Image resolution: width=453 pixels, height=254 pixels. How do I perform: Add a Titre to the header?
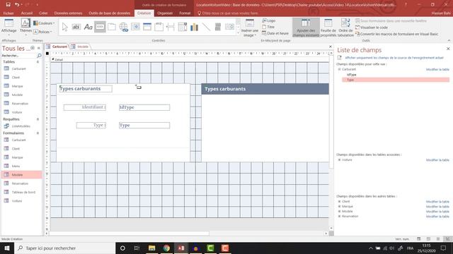pos(268,27)
